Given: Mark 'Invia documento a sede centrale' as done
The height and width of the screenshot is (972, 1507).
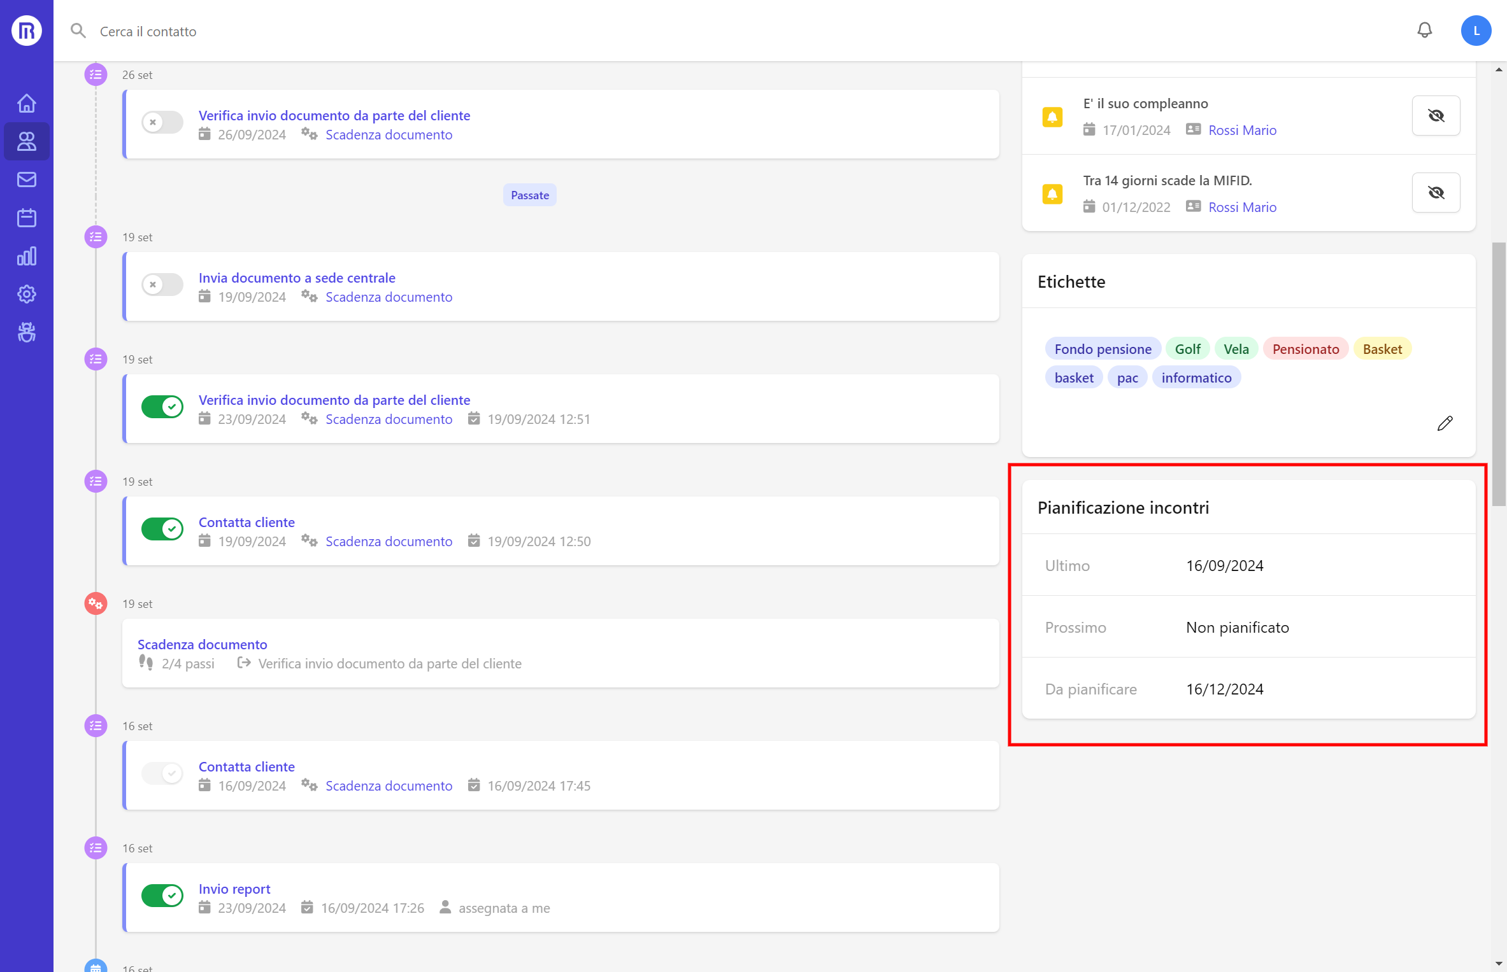Looking at the screenshot, I should tap(162, 285).
